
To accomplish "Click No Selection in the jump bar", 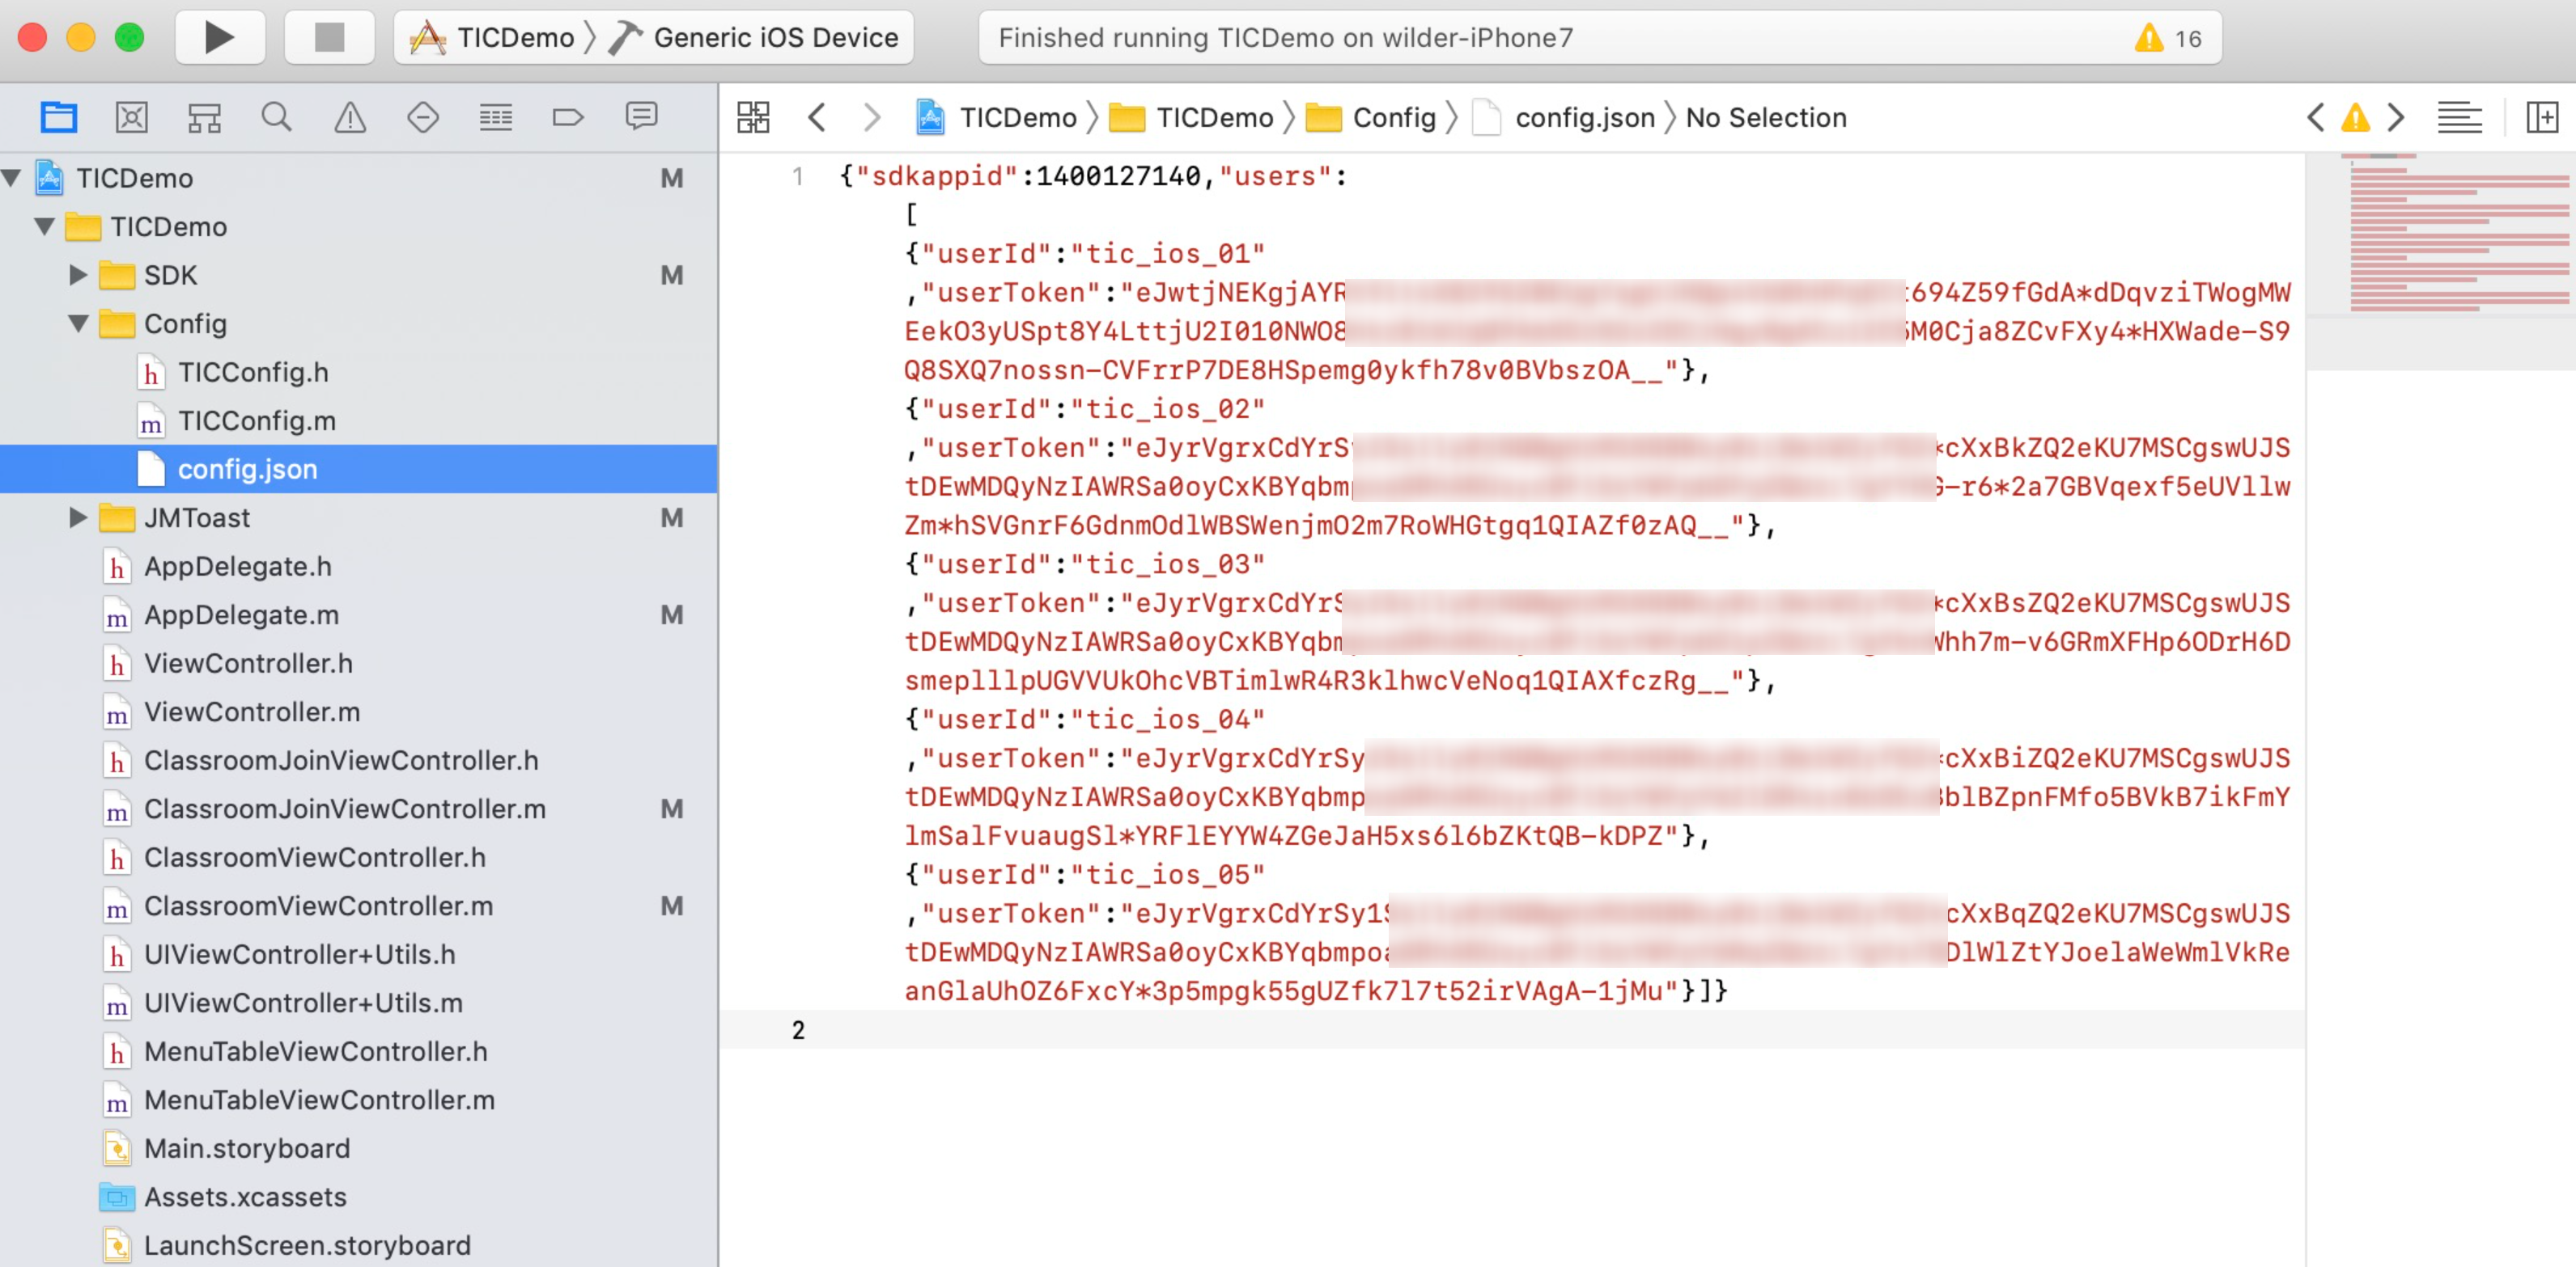I will pyautogui.click(x=1766, y=117).
